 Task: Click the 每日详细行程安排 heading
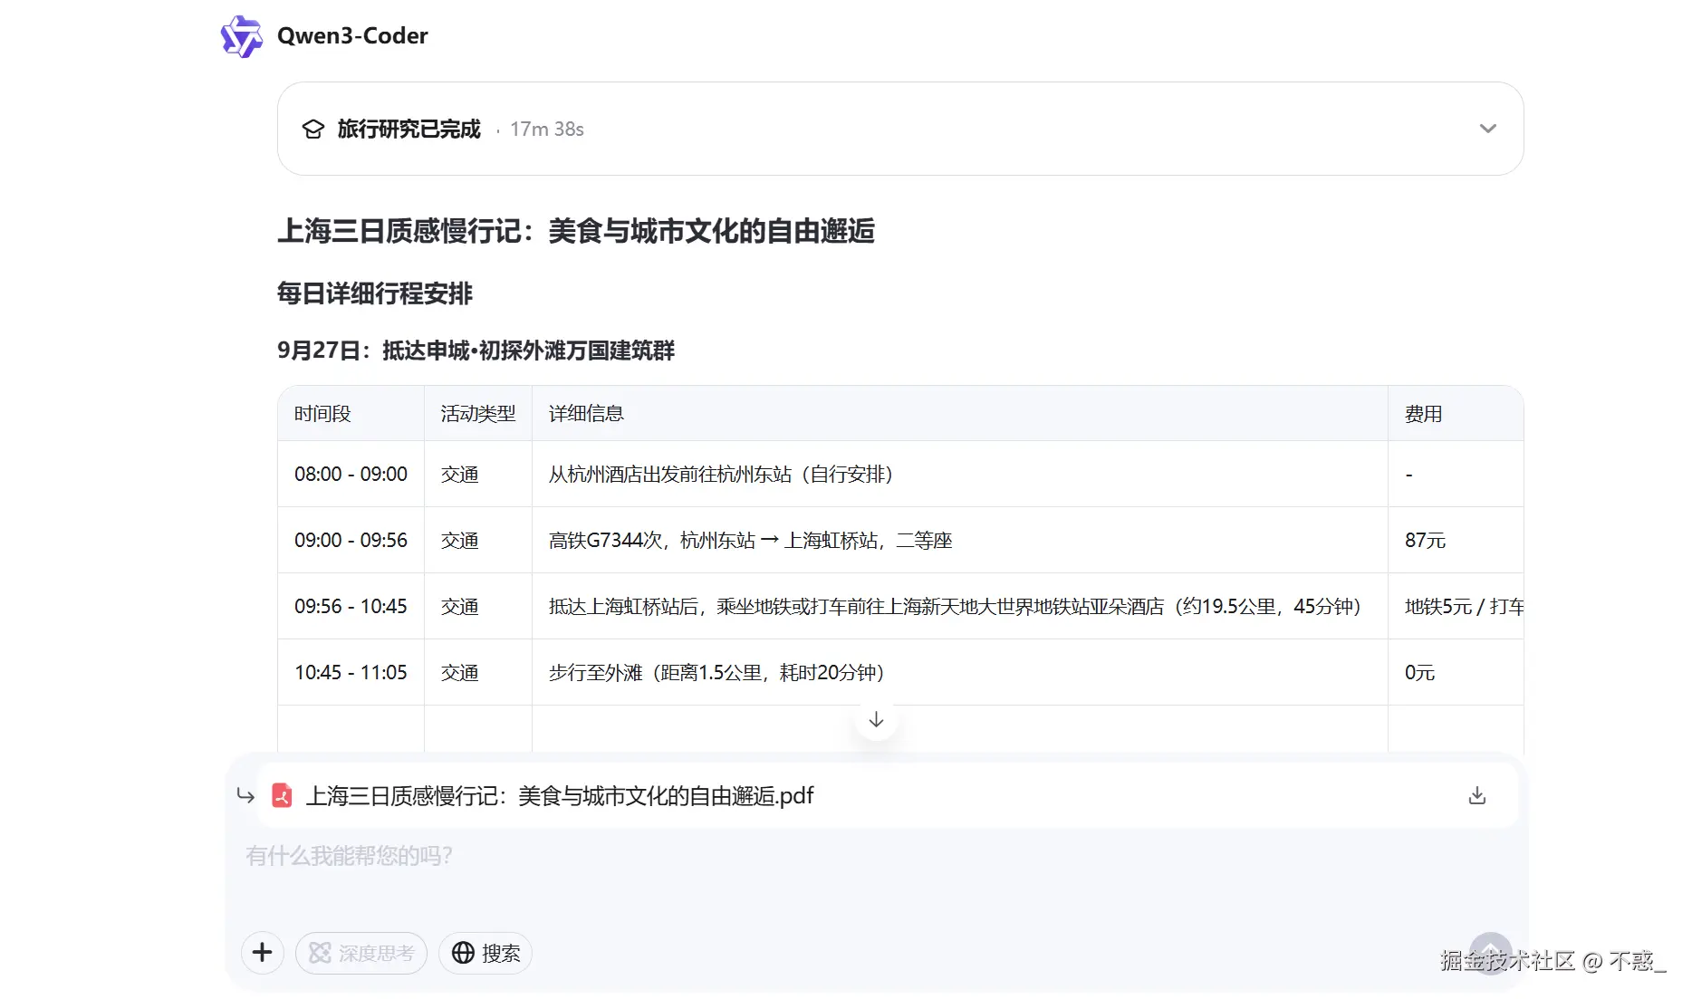click(375, 293)
